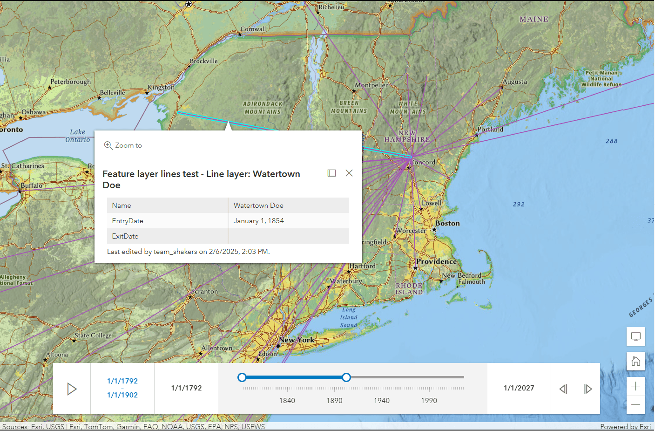Play the time slider animation
655x431 pixels.
click(x=72, y=389)
